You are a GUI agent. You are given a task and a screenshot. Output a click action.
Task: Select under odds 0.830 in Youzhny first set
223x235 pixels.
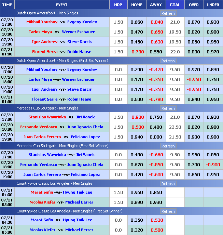point(213,70)
